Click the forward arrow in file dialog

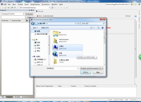click(x=36, y=23)
